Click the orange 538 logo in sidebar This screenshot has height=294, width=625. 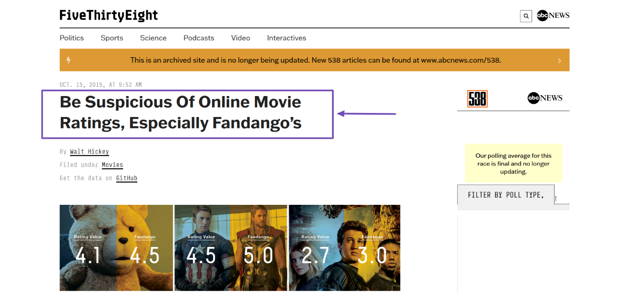477,99
